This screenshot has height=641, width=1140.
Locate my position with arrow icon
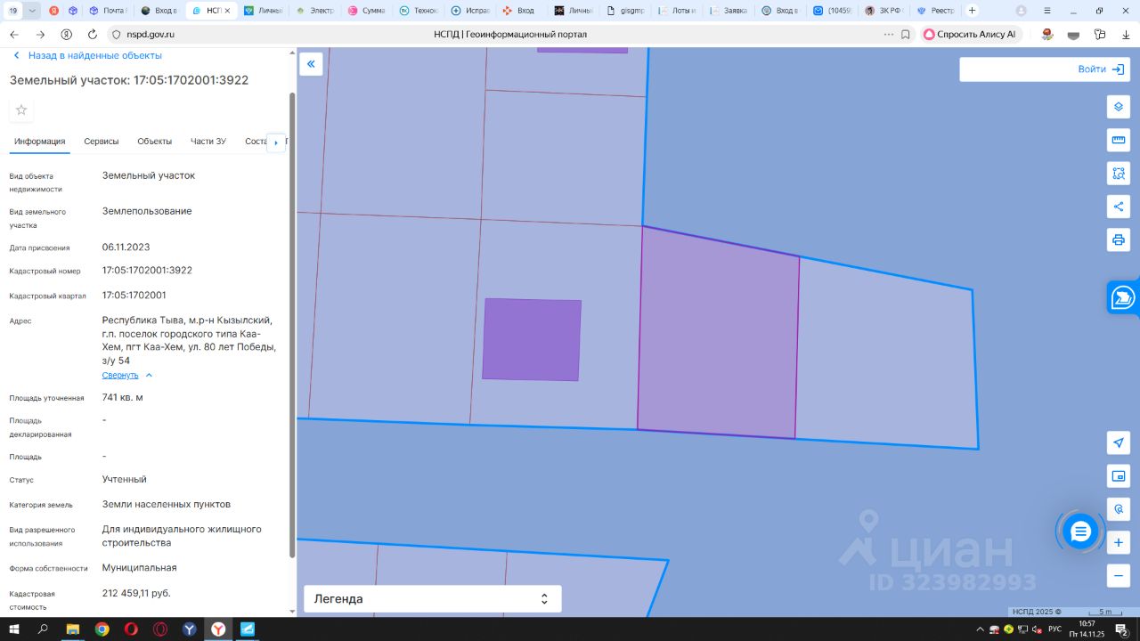1119,442
